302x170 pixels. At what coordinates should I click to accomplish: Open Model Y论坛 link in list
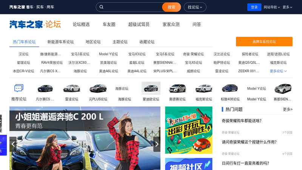point(108,54)
